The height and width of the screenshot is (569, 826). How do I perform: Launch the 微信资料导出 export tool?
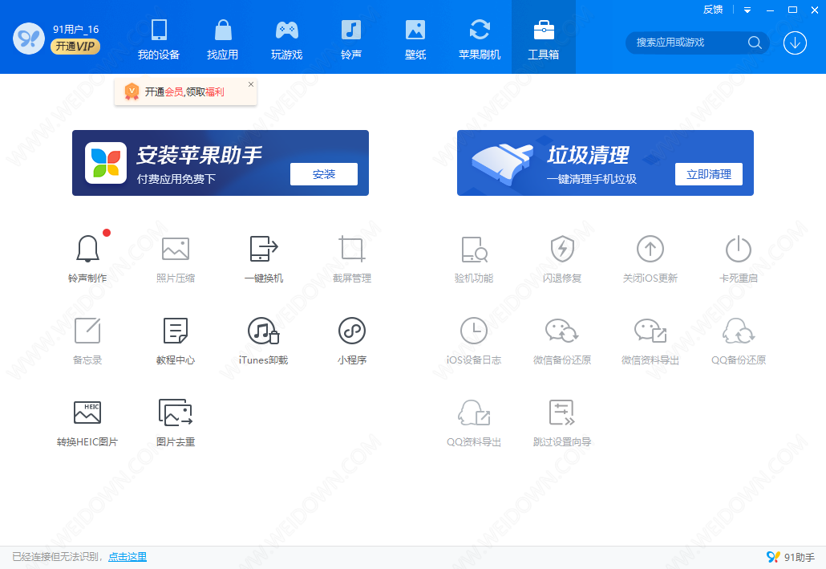[x=650, y=340]
